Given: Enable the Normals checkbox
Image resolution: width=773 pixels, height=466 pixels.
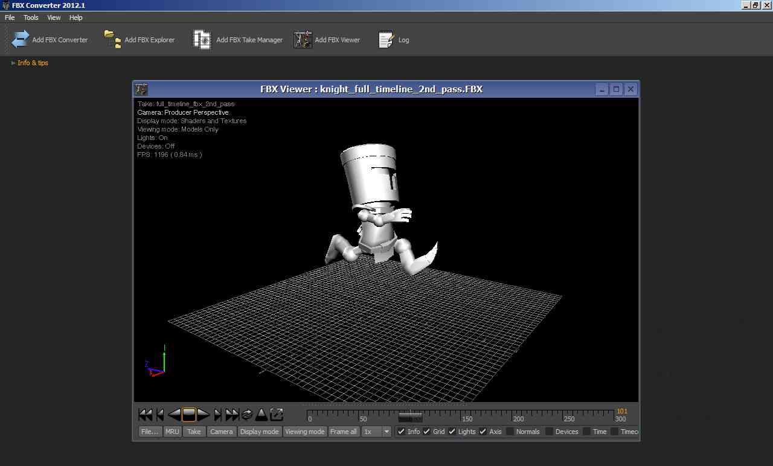Looking at the screenshot, I should [510, 432].
